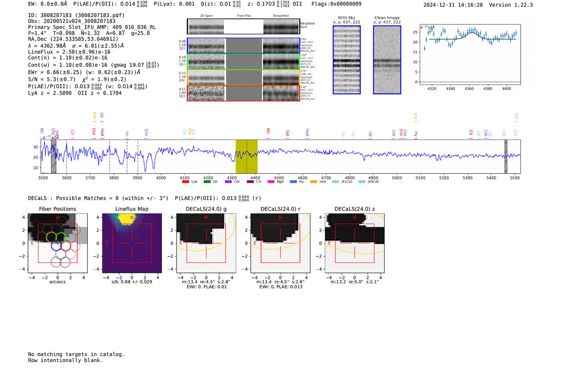The height and width of the screenshot is (382, 561).
Task: Click the Flags:0x00000009 header text
Action: [x=337, y=4]
